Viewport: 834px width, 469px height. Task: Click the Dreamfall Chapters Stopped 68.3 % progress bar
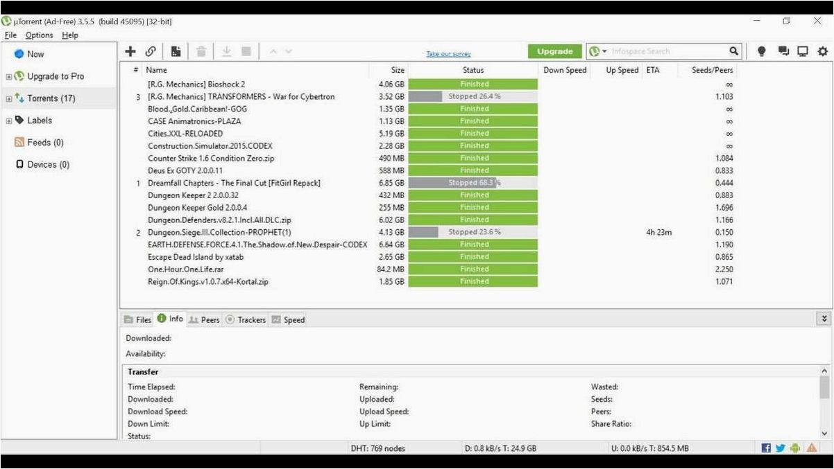pos(473,183)
